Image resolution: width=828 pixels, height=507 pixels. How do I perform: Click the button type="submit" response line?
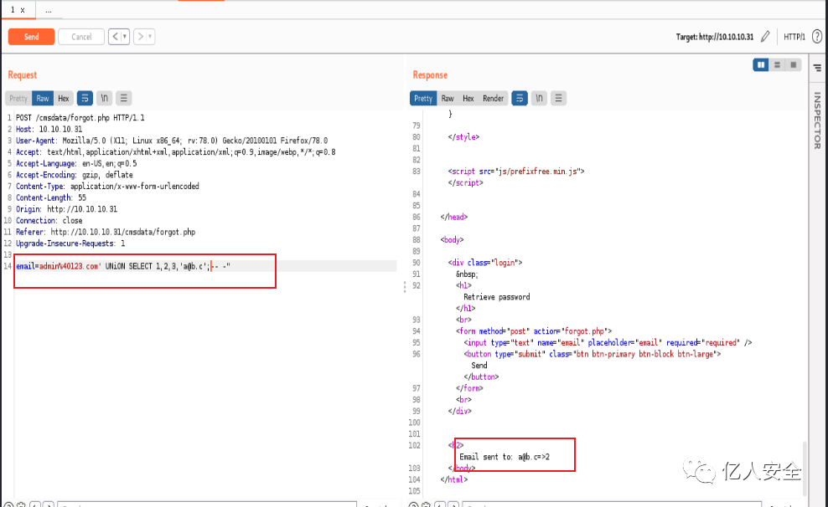tap(592, 354)
